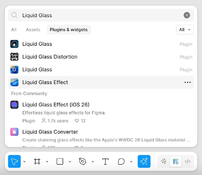Toggle Dev Mode code icon
This screenshot has width=202, height=175.
[188, 161]
